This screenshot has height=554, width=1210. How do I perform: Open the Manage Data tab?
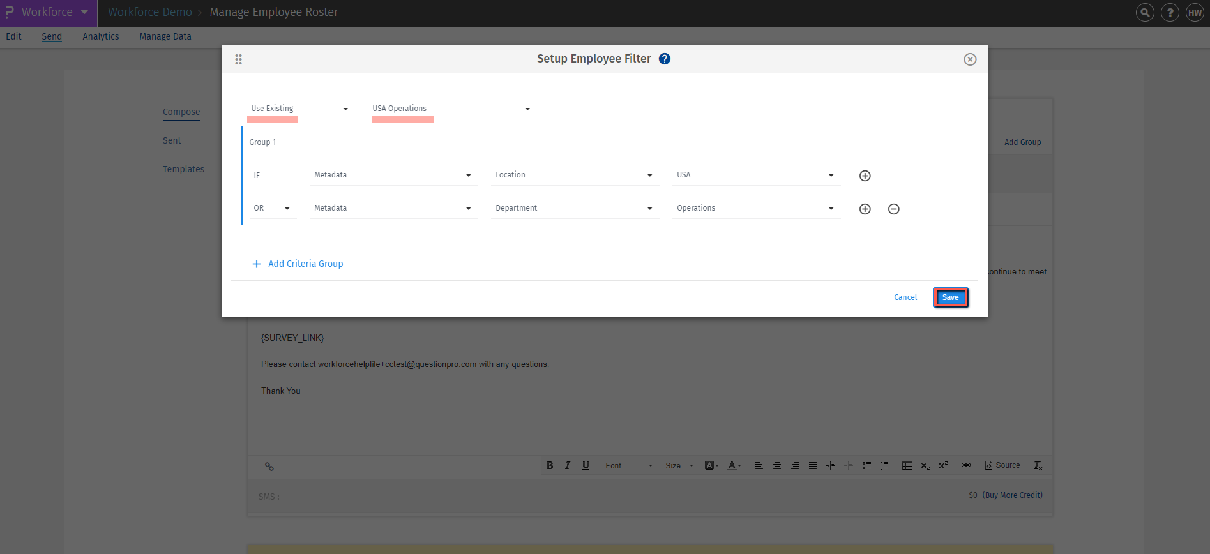[x=165, y=36]
